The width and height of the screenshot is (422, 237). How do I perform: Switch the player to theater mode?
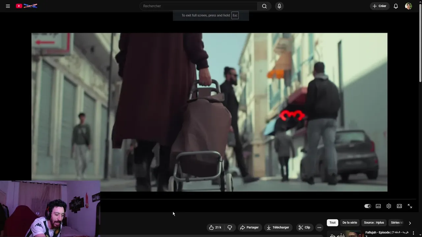point(399,206)
